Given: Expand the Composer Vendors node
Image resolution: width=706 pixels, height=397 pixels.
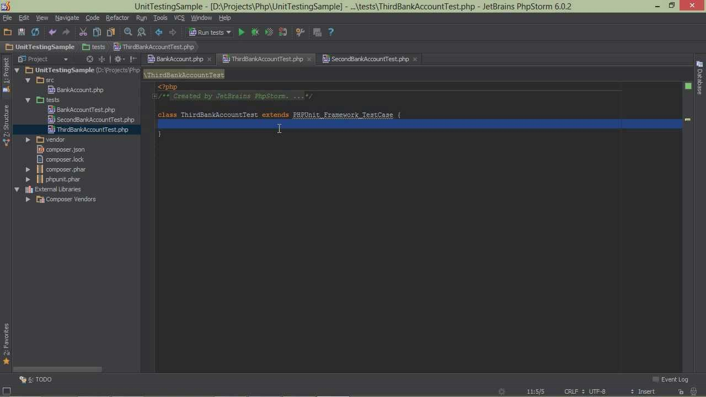Looking at the screenshot, I should pyautogui.click(x=28, y=199).
